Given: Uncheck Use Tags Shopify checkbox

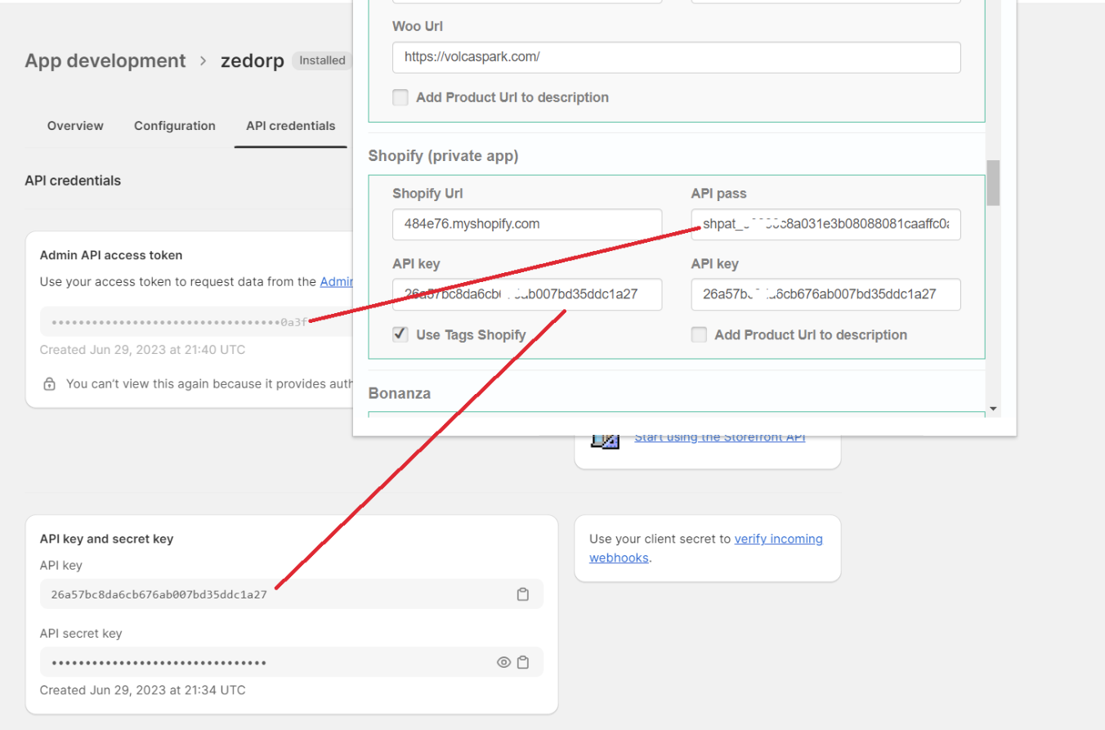Looking at the screenshot, I should coord(400,334).
